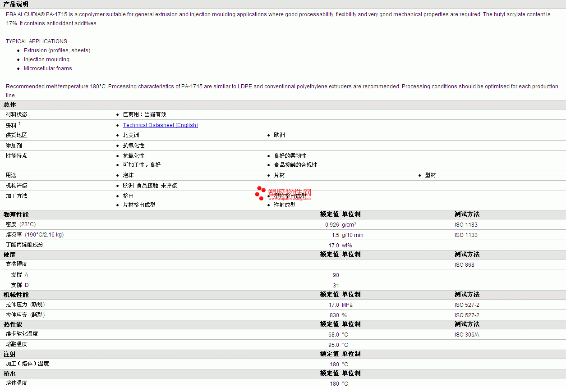The width and height of the screenshot is (566, 387).
Task: Select the 食品接触的合规性 feature text
Action: (x=296, y=165)
